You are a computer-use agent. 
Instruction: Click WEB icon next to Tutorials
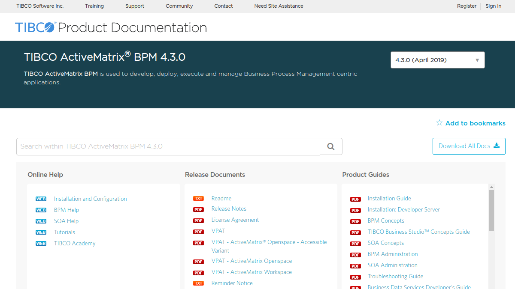(41, 232)
